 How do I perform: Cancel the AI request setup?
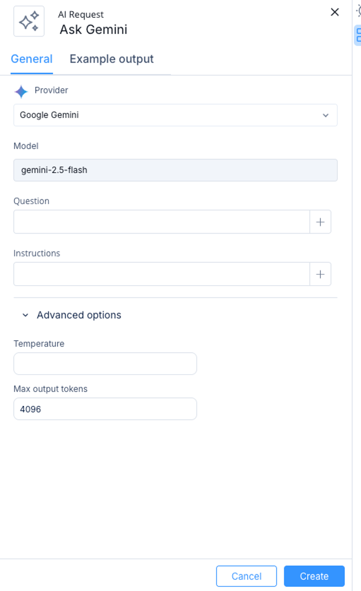coord(247,576)
